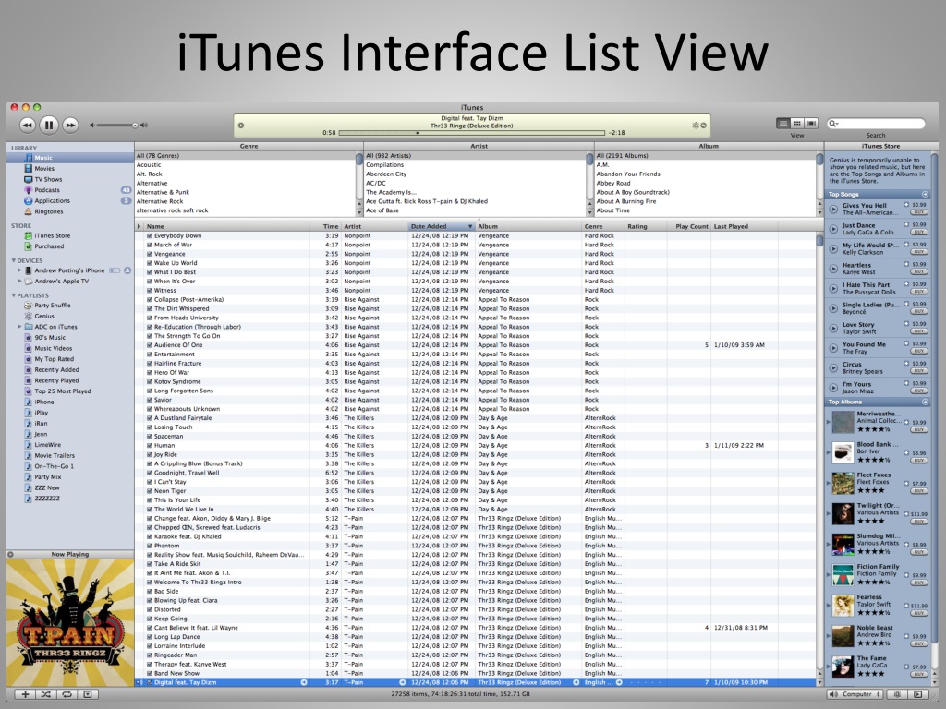
Task: Go back to the previous track
Action: coord(27,125)
